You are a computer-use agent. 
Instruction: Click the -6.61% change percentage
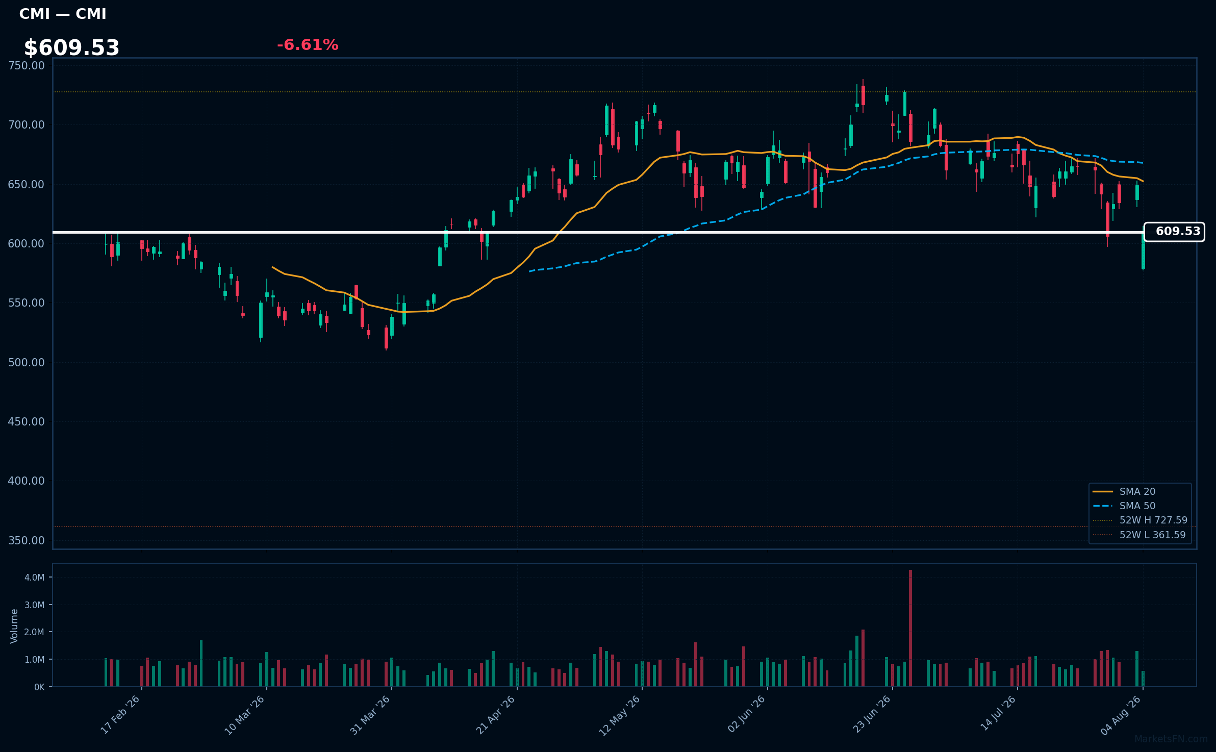coord(308,45)
